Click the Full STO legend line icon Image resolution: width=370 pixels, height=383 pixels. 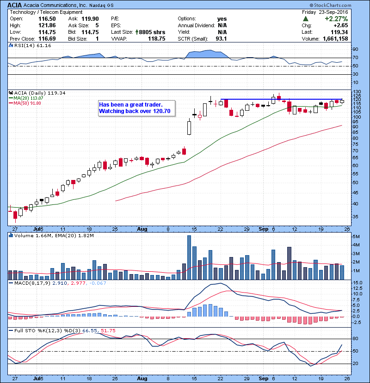[11, 331]
